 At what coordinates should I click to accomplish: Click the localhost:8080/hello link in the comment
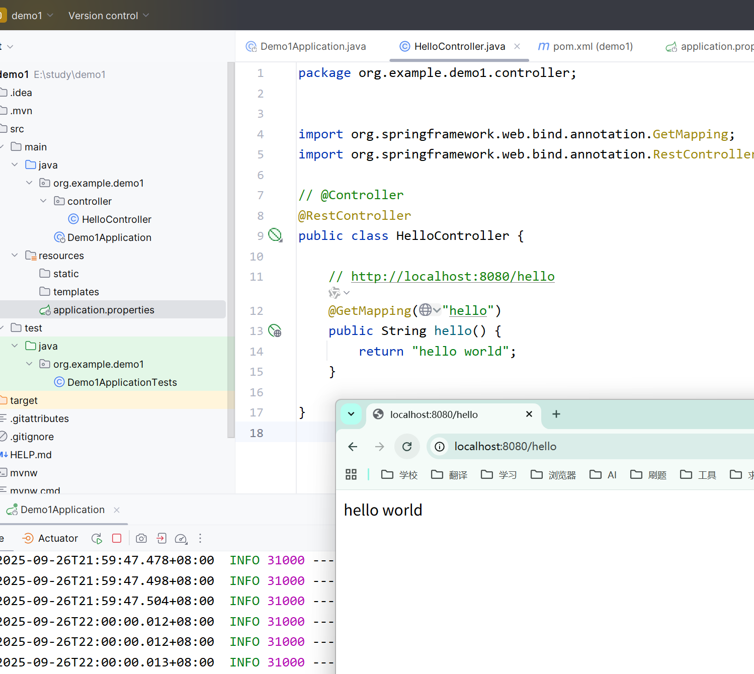(x=452, y=276)
